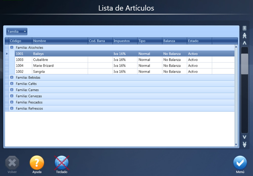Move down one row with single down arrow
The width and height of the screenshot is (253, 176).
click(244, 137)
